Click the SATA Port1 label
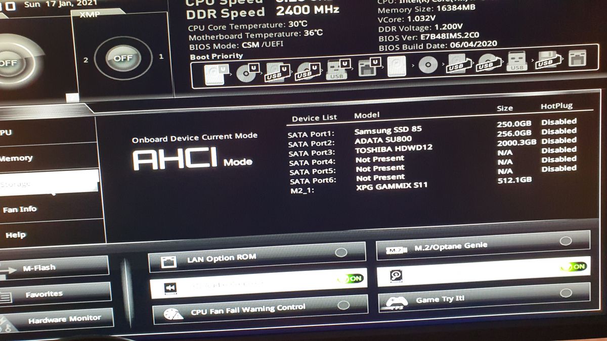 click(x=311, y=135)
